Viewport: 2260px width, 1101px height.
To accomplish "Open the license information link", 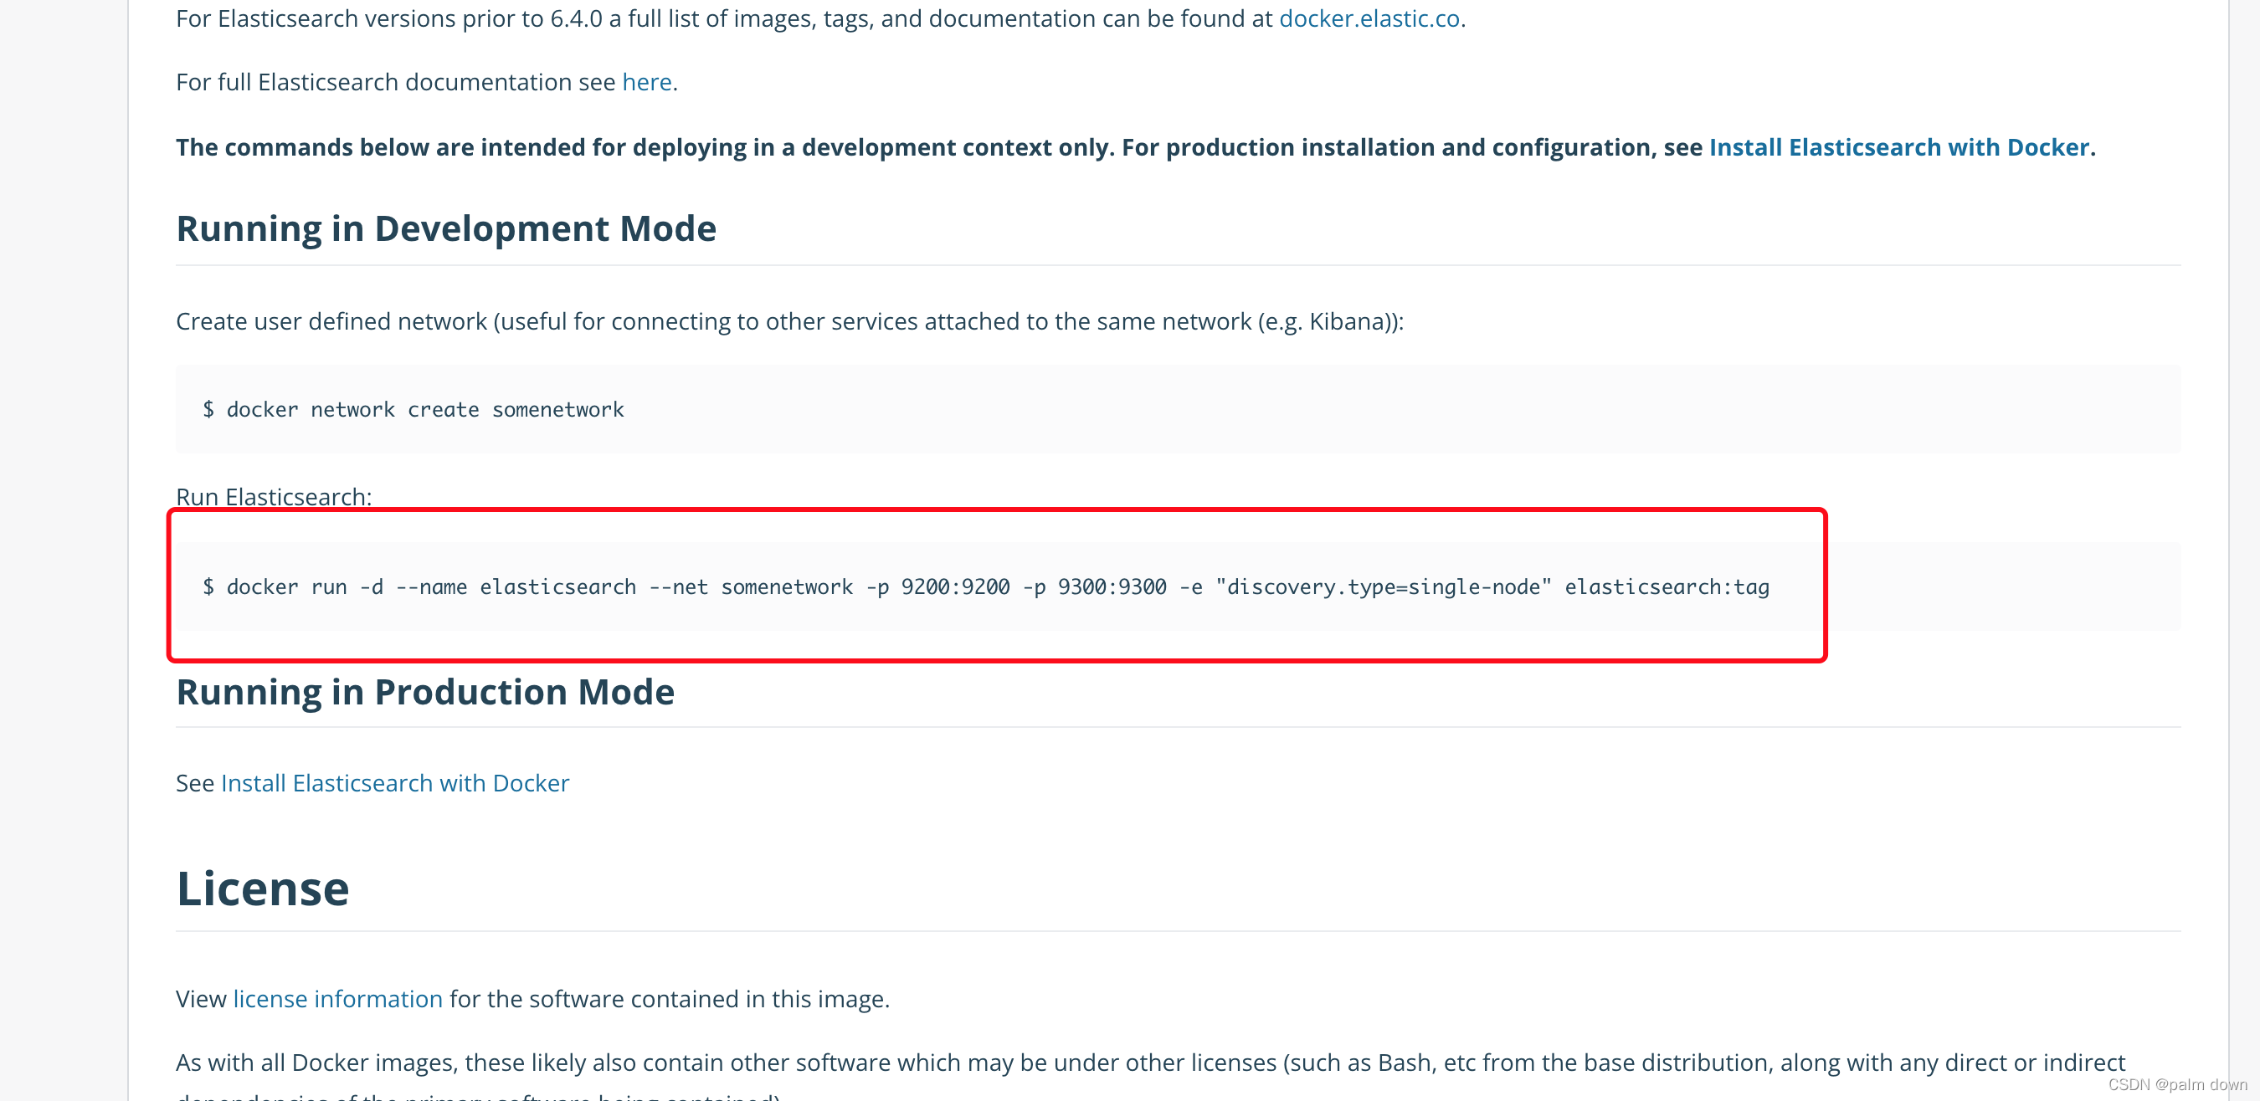I will 338,999.
